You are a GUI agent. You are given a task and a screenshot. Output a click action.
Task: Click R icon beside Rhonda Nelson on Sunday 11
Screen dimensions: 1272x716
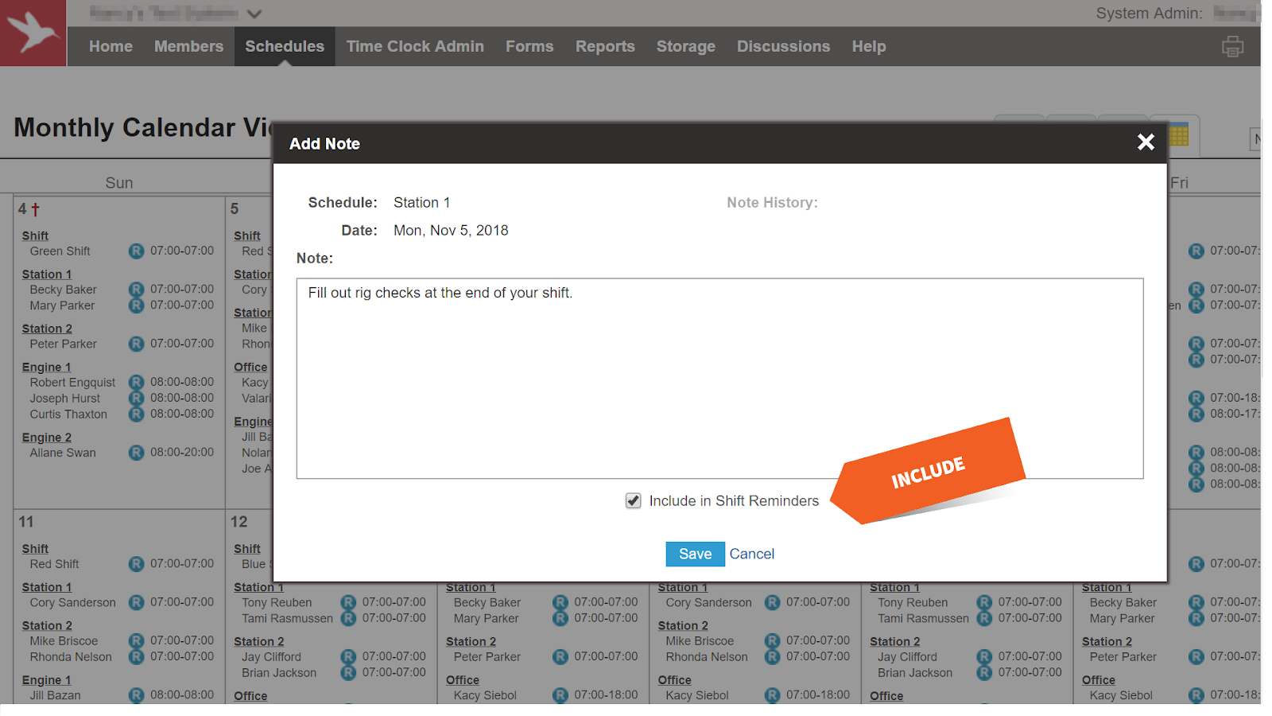[x=137, y=657]
